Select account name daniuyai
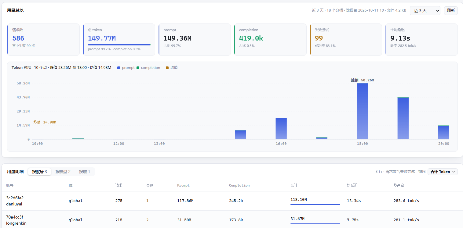Screen dimensions: 463x228 point(14,204)
